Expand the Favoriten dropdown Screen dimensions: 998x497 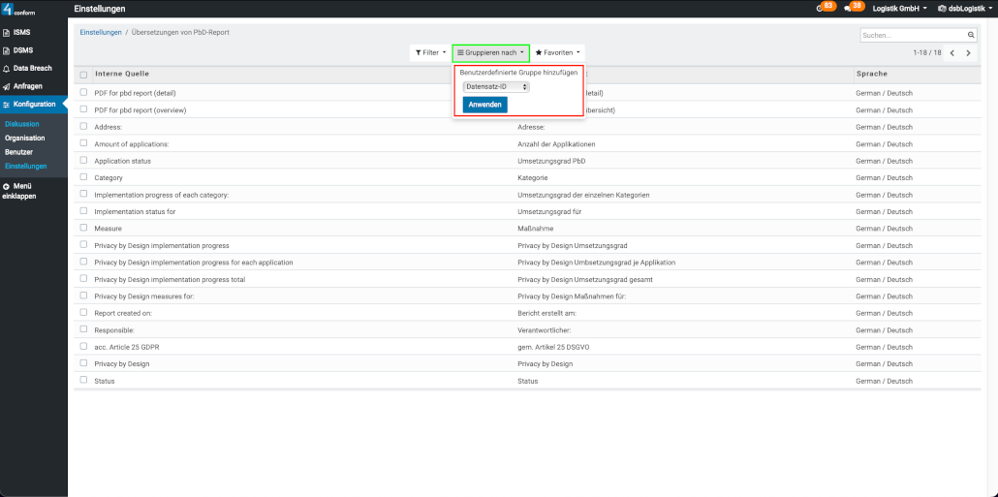[558, 52]
